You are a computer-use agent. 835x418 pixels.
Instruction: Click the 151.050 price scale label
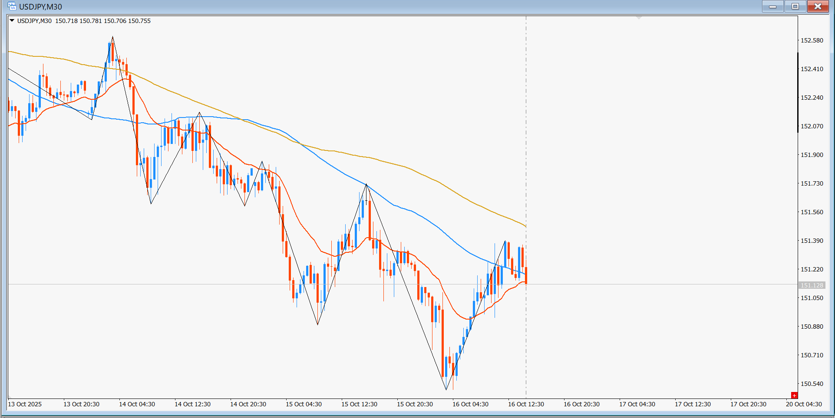[812, 298]
